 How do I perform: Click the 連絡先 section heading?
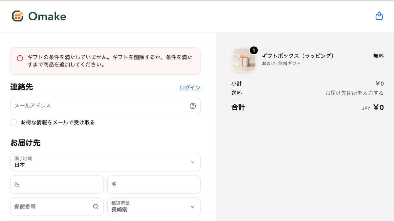click(x=22, y=87)
